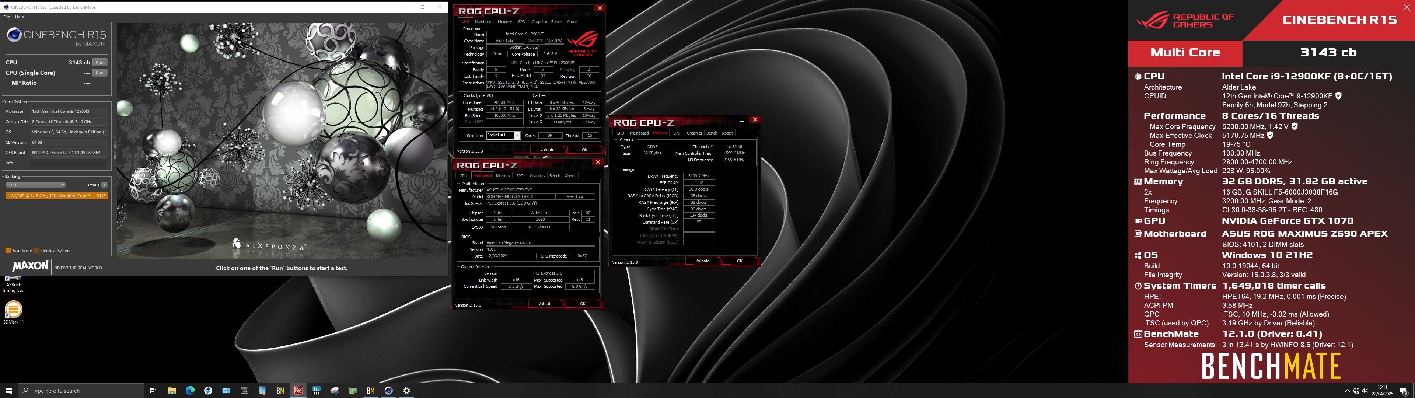Viewport: 1415px width, 398px height.
Task: Click the Windows OS section icon in BenchMate panel
Action: coord(1138,255)
